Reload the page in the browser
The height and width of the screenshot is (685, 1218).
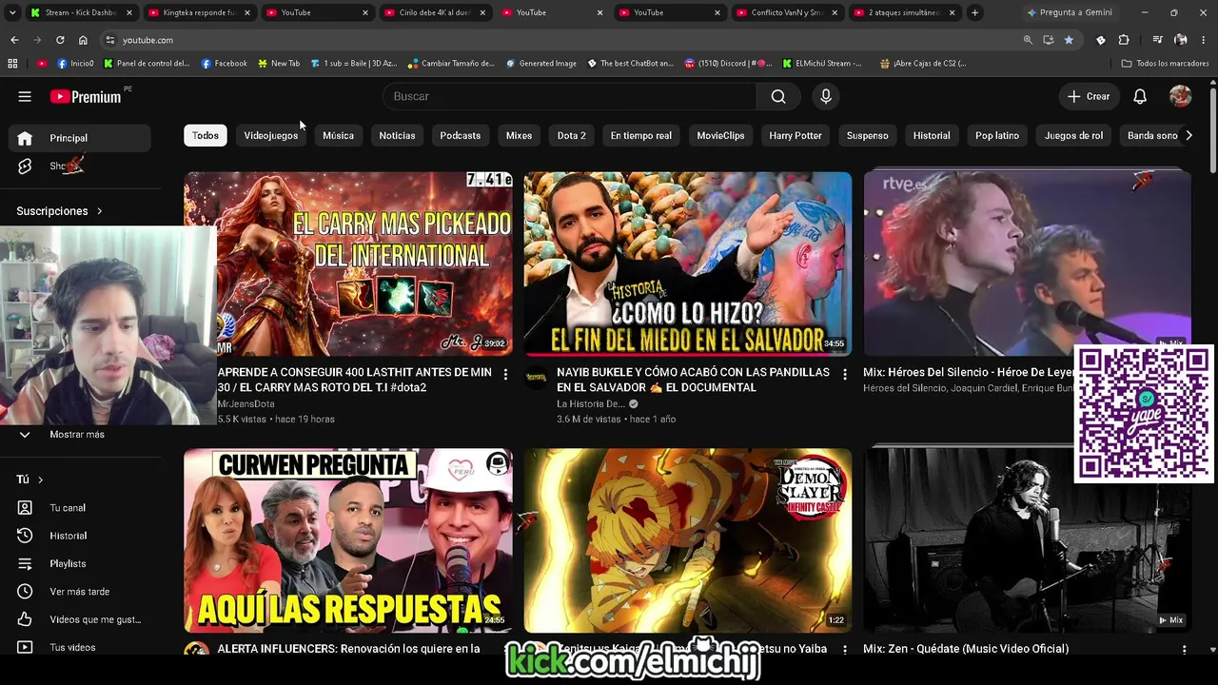[60, 40]
